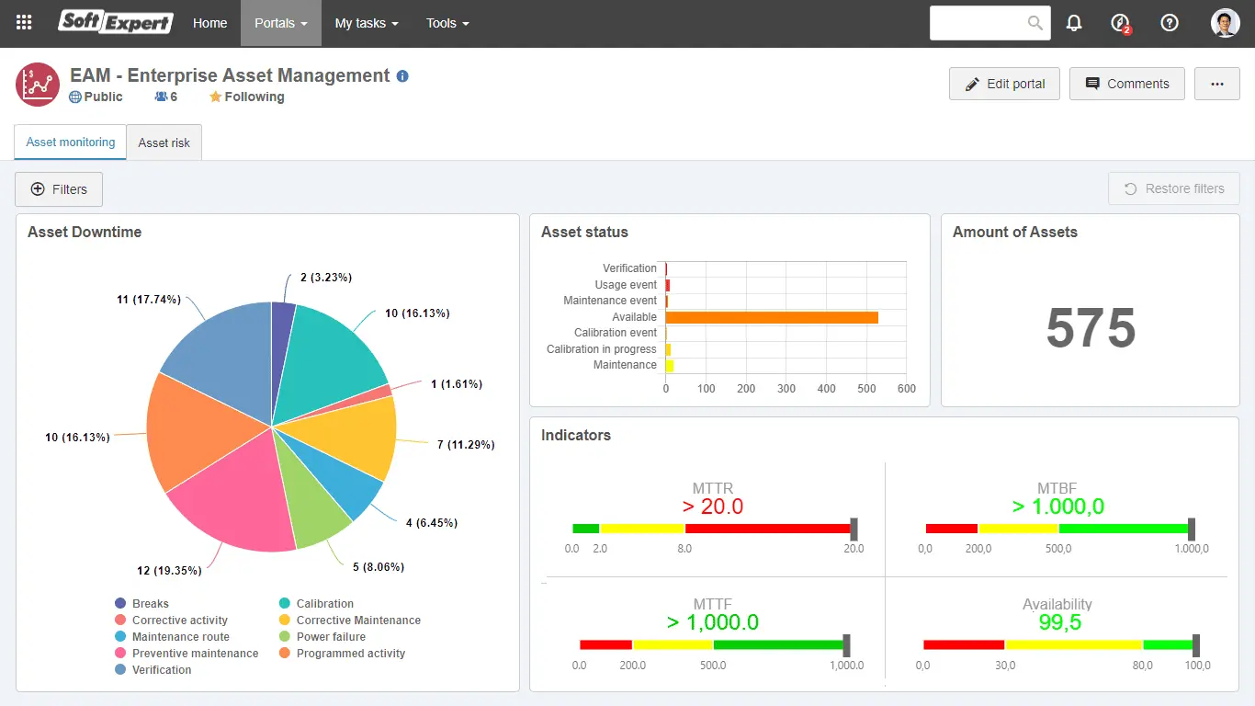Screen dimensions: 1255x706
Task: Click the MTTR gauge marker
Action: click(854, 529)
